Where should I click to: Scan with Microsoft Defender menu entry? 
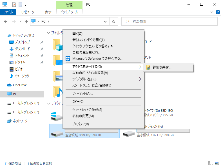pos(103,59)
